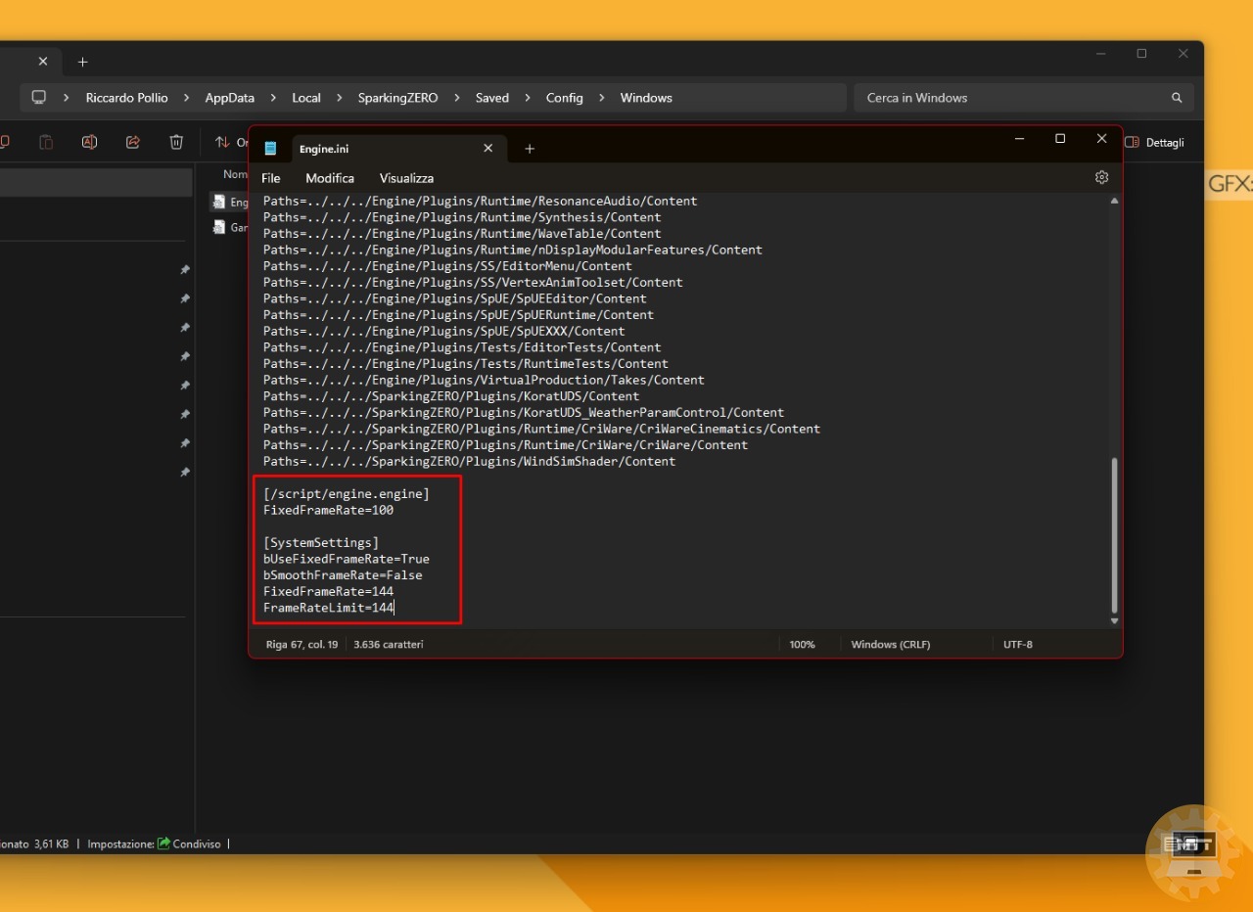1253x912 pixels.
Task: Open the File menu in Notepad
Action: point(271,178)
